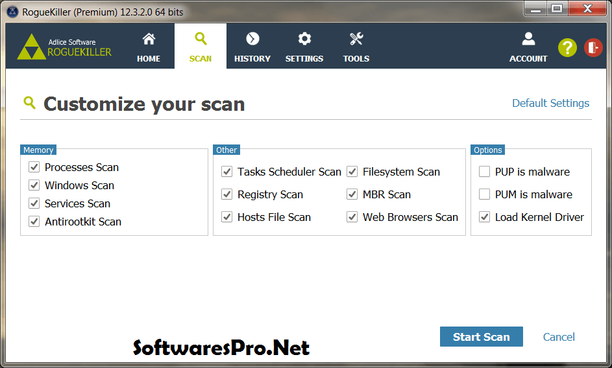Open the Home house icon

(149, 39)
